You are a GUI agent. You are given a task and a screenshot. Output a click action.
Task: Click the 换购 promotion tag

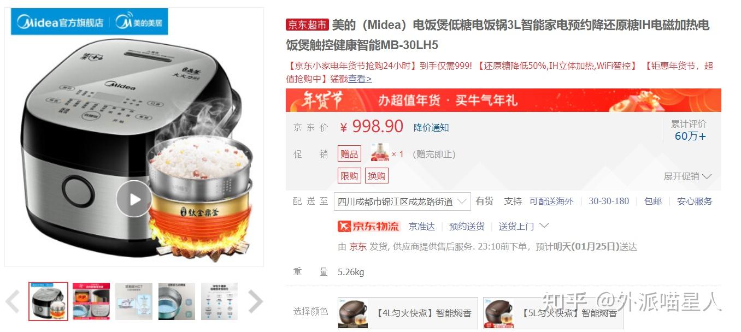tap(377, 175)
